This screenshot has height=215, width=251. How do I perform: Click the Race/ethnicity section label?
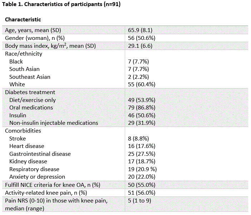pos(24,54)
